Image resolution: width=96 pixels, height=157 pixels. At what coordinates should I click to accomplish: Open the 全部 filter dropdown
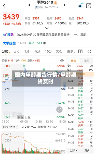(x=73, y=150)
